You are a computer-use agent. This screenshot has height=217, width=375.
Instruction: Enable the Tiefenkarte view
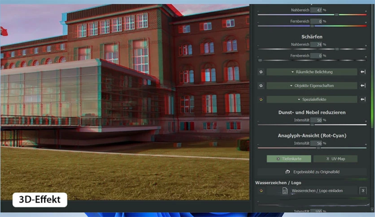[x=289, y=159]
